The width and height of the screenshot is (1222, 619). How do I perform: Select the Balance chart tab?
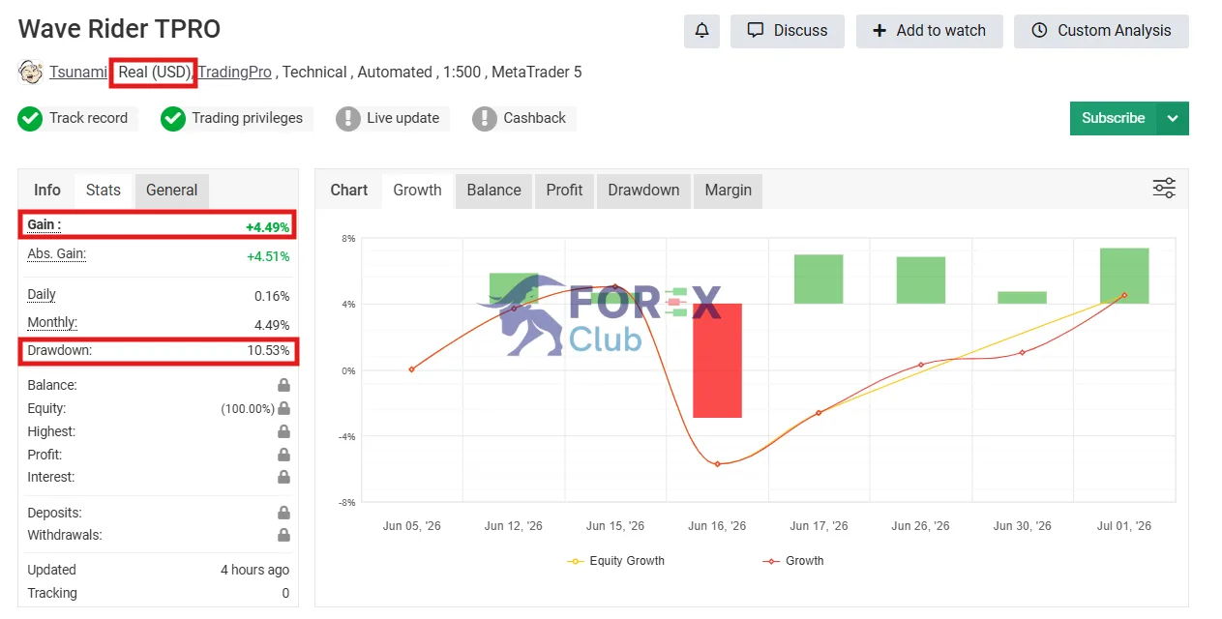coord(493,191)
